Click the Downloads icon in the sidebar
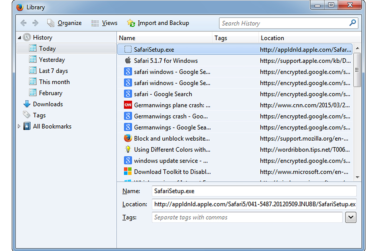Viewport: 377px width, 251px height. [x=27, y=104]
